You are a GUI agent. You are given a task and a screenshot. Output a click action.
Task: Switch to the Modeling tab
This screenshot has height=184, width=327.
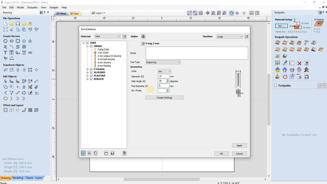tap(18, 178)
